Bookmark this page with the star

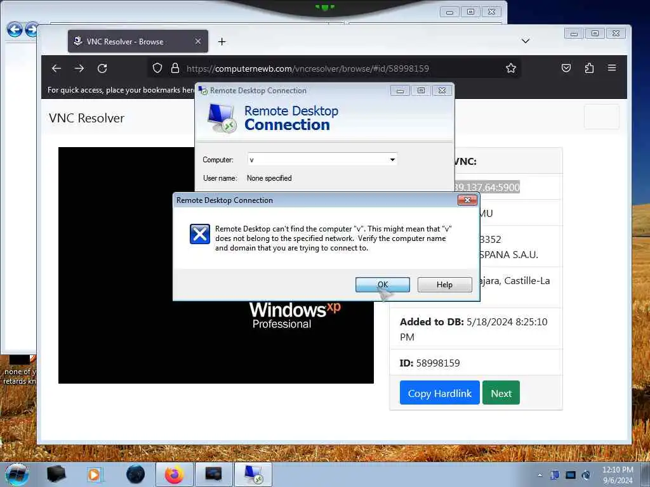511,68
